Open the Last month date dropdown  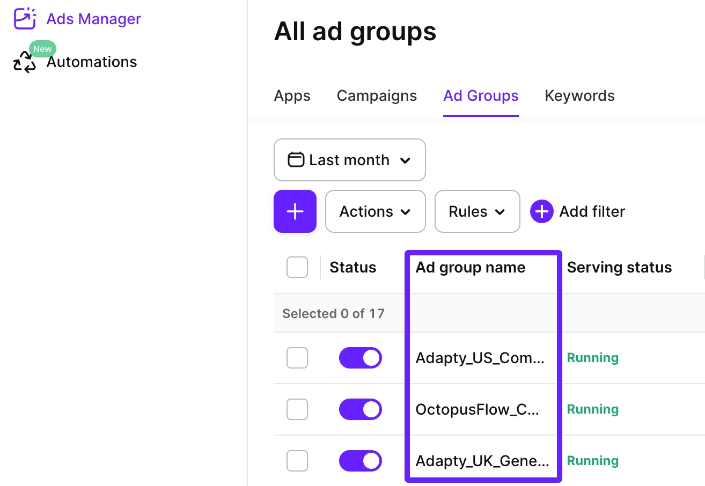pos(350,160)
